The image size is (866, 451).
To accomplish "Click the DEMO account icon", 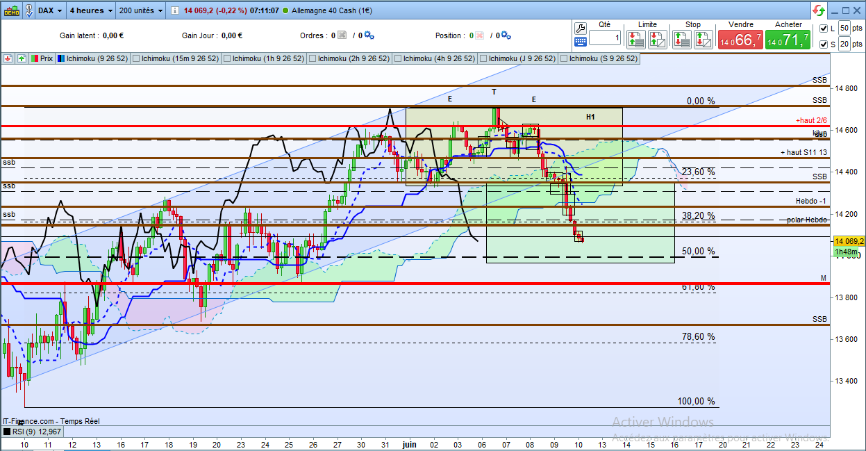I will pos(10,10).
